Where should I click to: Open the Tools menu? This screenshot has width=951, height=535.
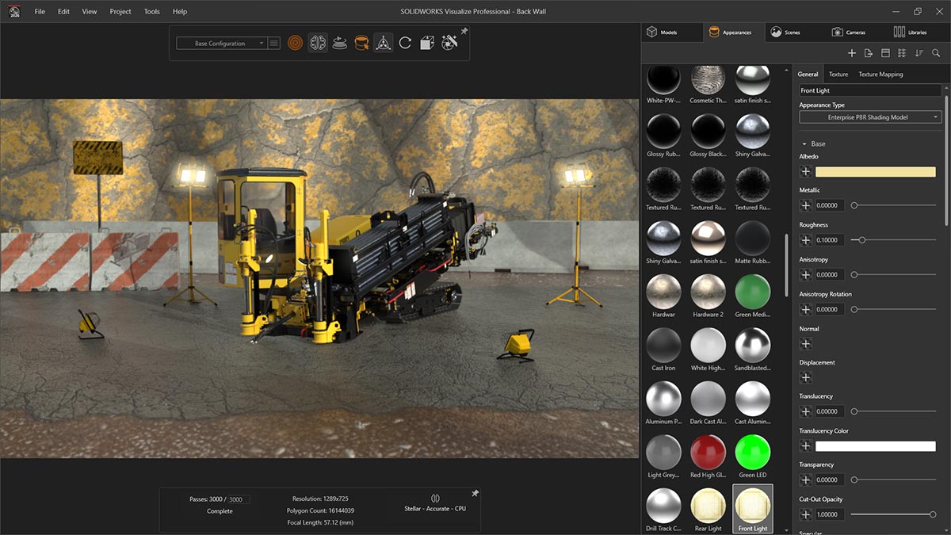(x=151, y=12)
